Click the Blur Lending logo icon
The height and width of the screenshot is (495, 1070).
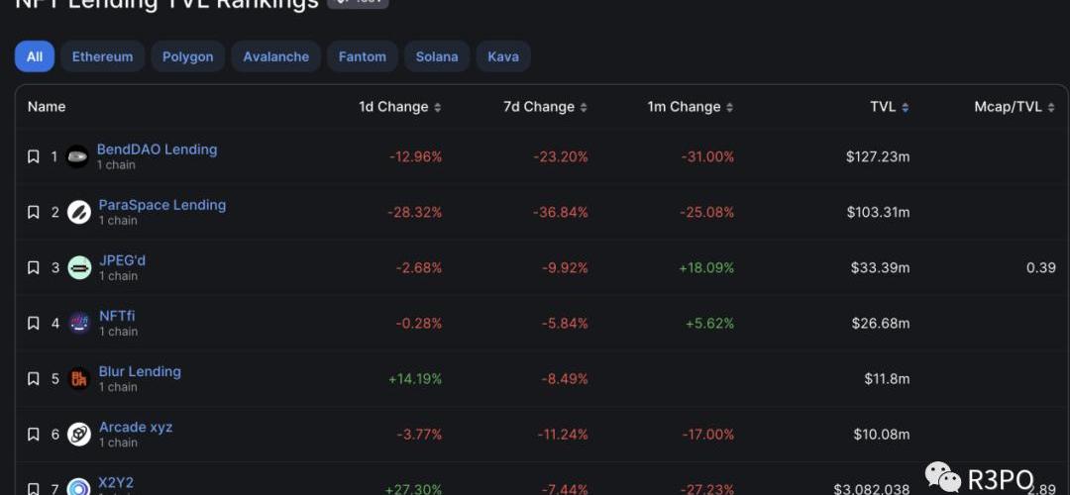[79, 378]
